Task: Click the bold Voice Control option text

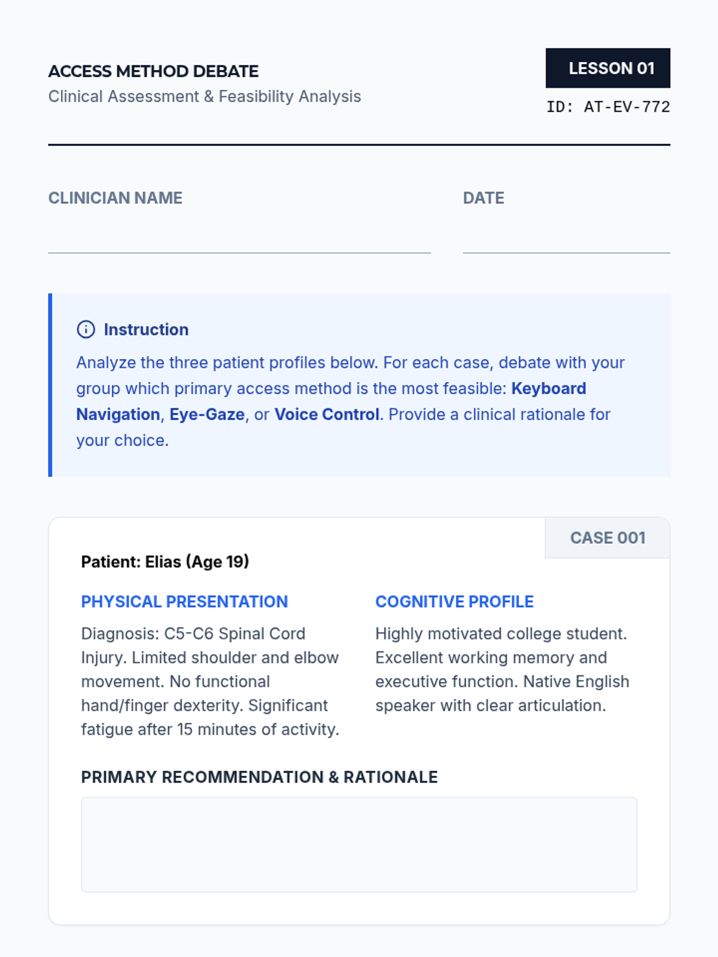Action: coord(327,415)
